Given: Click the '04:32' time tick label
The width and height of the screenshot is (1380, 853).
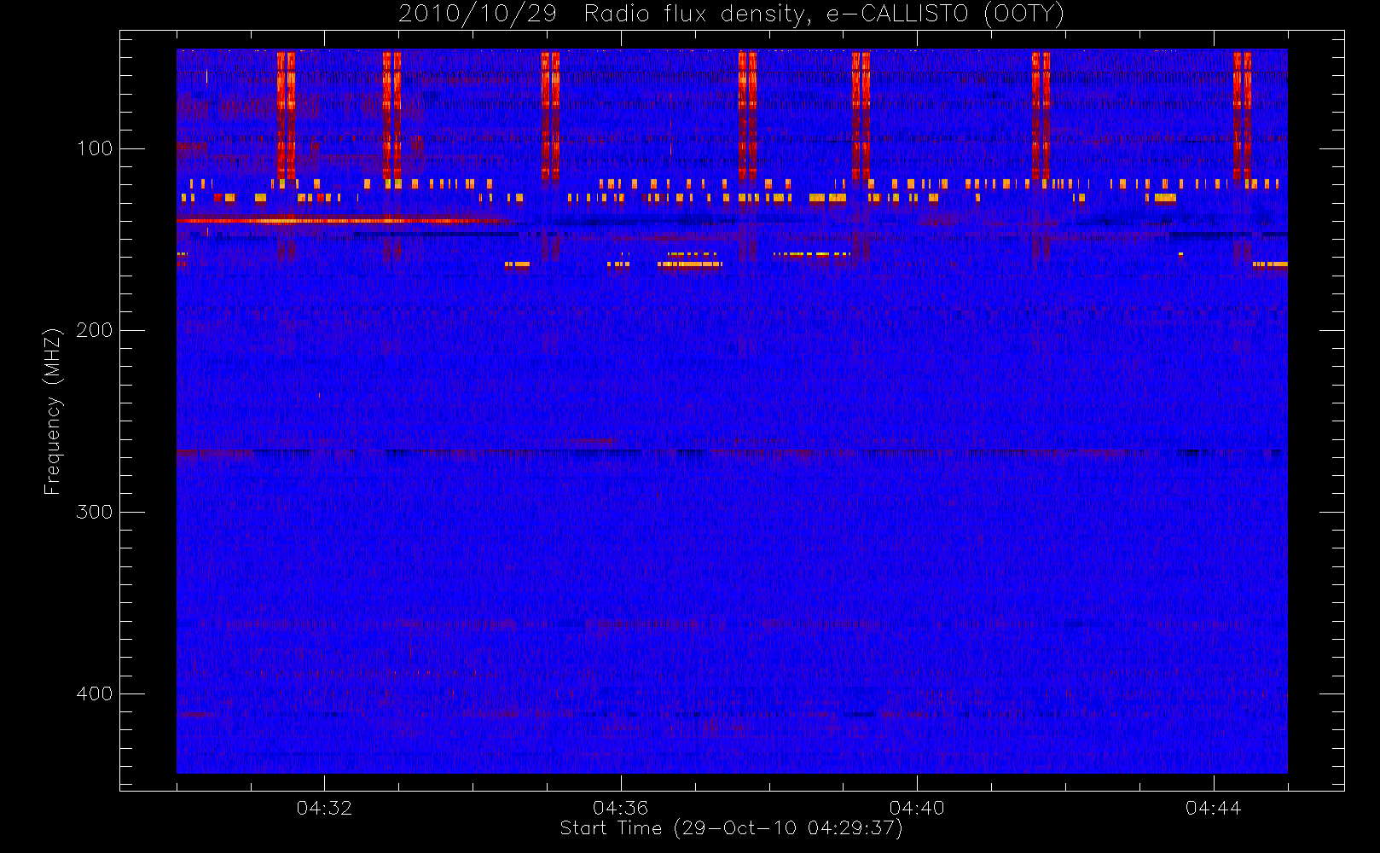Looking at the screenshot, I should (x=324, y=808).
